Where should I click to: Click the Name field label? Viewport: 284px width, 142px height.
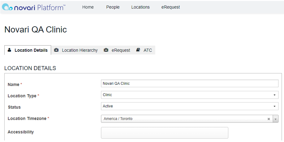click(x=13, y=84)
